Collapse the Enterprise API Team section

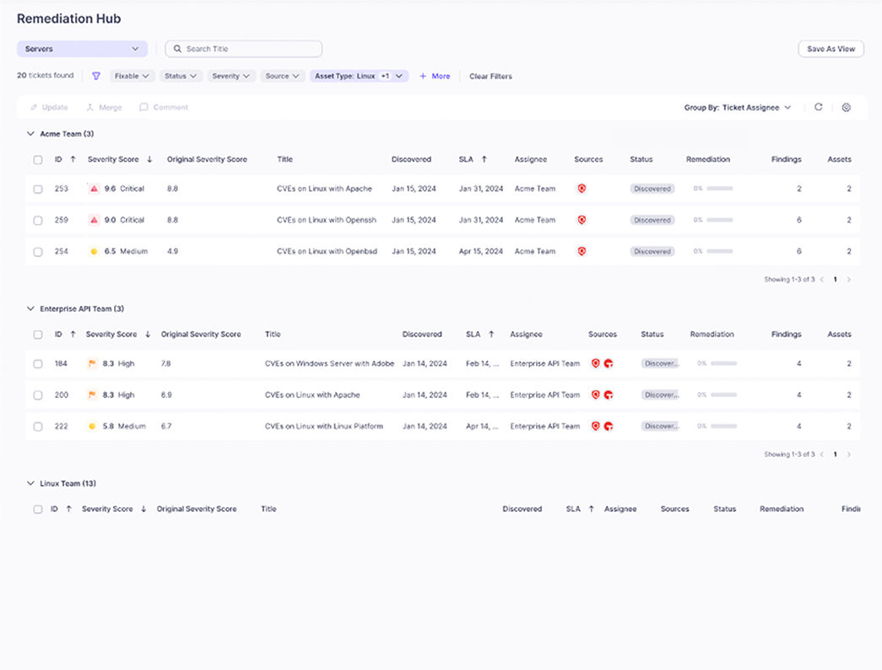(x=31, y=308)
